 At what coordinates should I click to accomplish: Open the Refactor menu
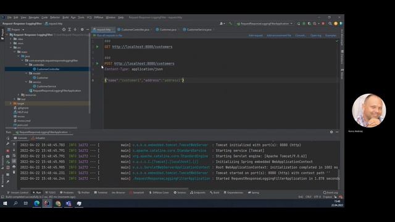55,17
